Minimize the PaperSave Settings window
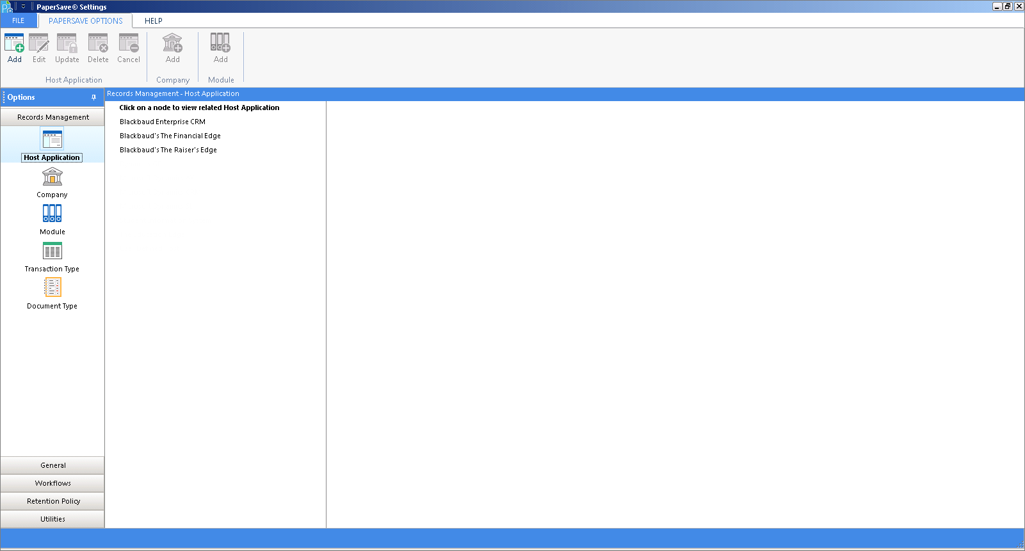This screenshot has height=551, width=1025. [x=997, y=6]
